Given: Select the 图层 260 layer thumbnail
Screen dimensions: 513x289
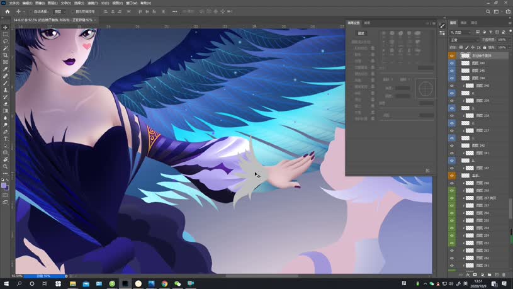Looking at the screenshot, I should coord(470,183).
